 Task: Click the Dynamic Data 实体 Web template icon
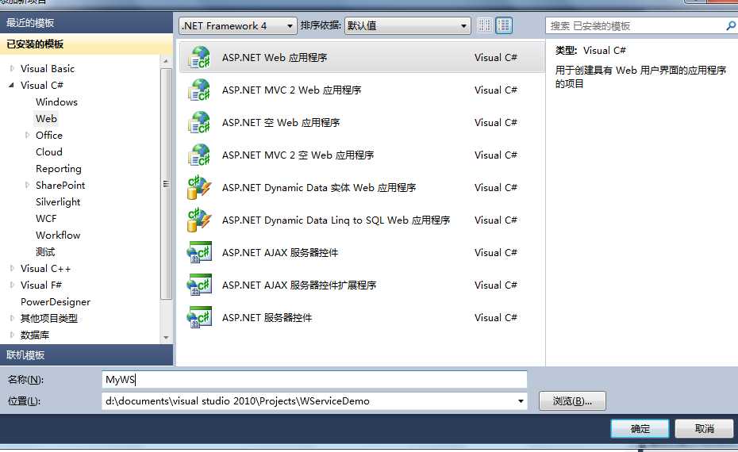(198, 188)
